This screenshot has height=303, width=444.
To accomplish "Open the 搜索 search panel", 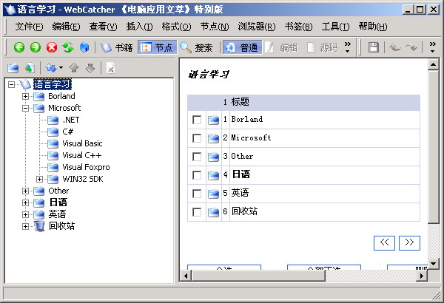I will pos(196,47).
